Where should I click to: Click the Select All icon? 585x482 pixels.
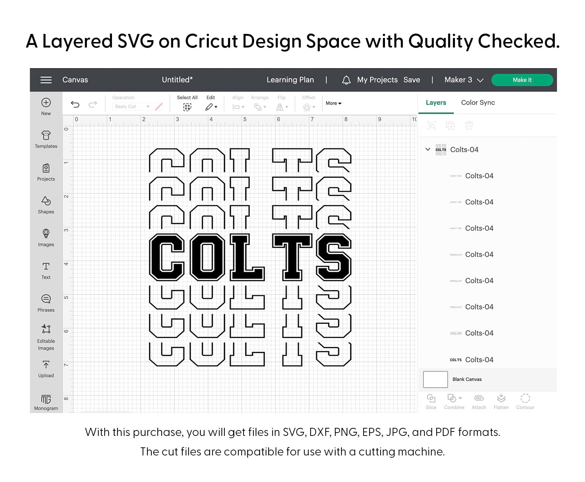click(x=187, y=107)
